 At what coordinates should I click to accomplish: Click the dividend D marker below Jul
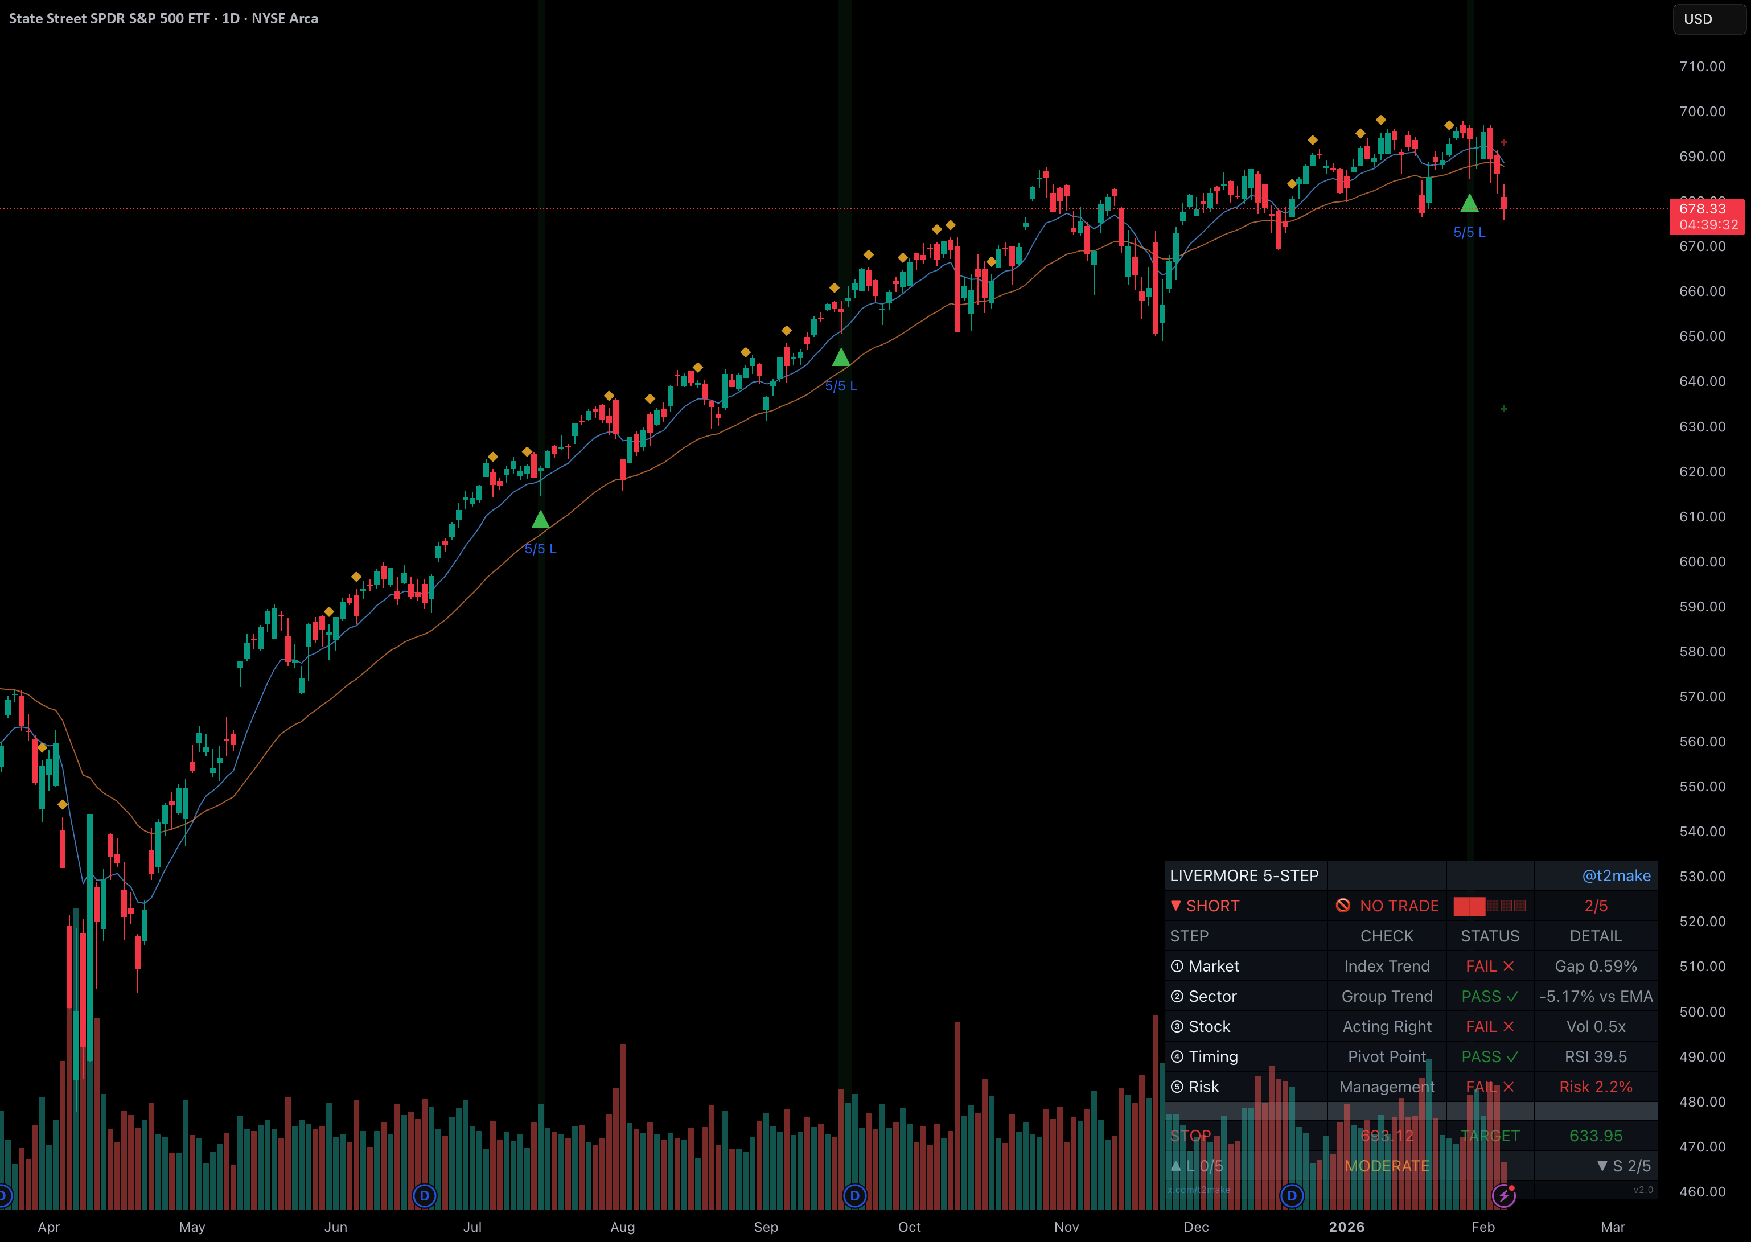point(424,1195)
